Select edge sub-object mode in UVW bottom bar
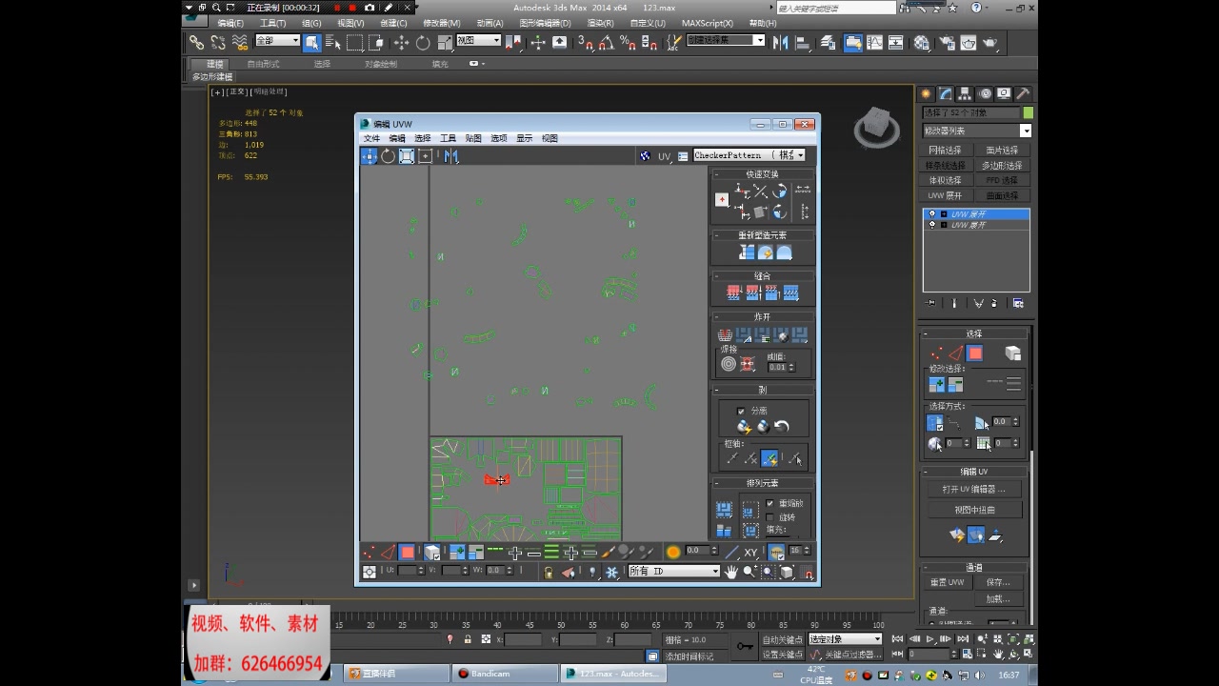Screen dimensions: 1219x686 click(388, 552)
